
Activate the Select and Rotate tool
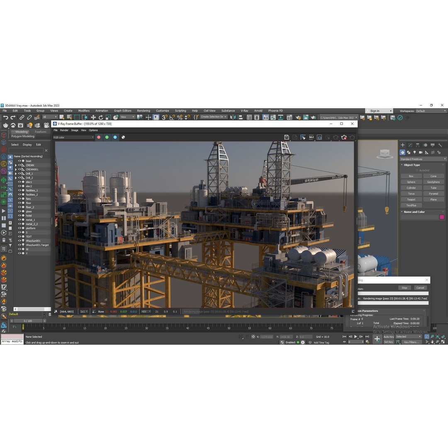point(101,117)
